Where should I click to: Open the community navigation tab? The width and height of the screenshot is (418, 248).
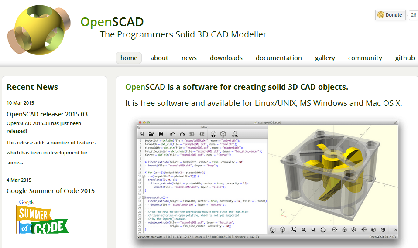click(365, 58)
